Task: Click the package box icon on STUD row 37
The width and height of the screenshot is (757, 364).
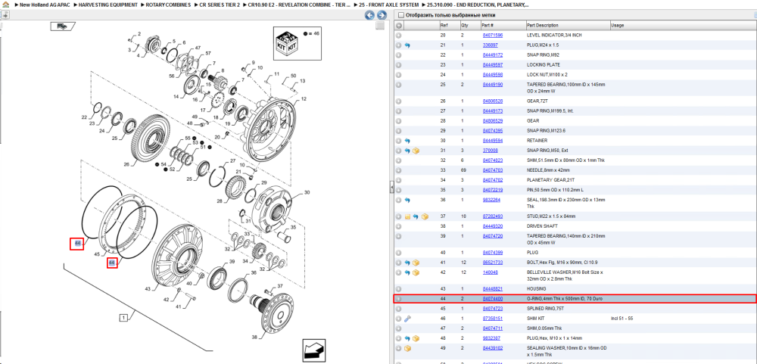Action: point(425,216)
